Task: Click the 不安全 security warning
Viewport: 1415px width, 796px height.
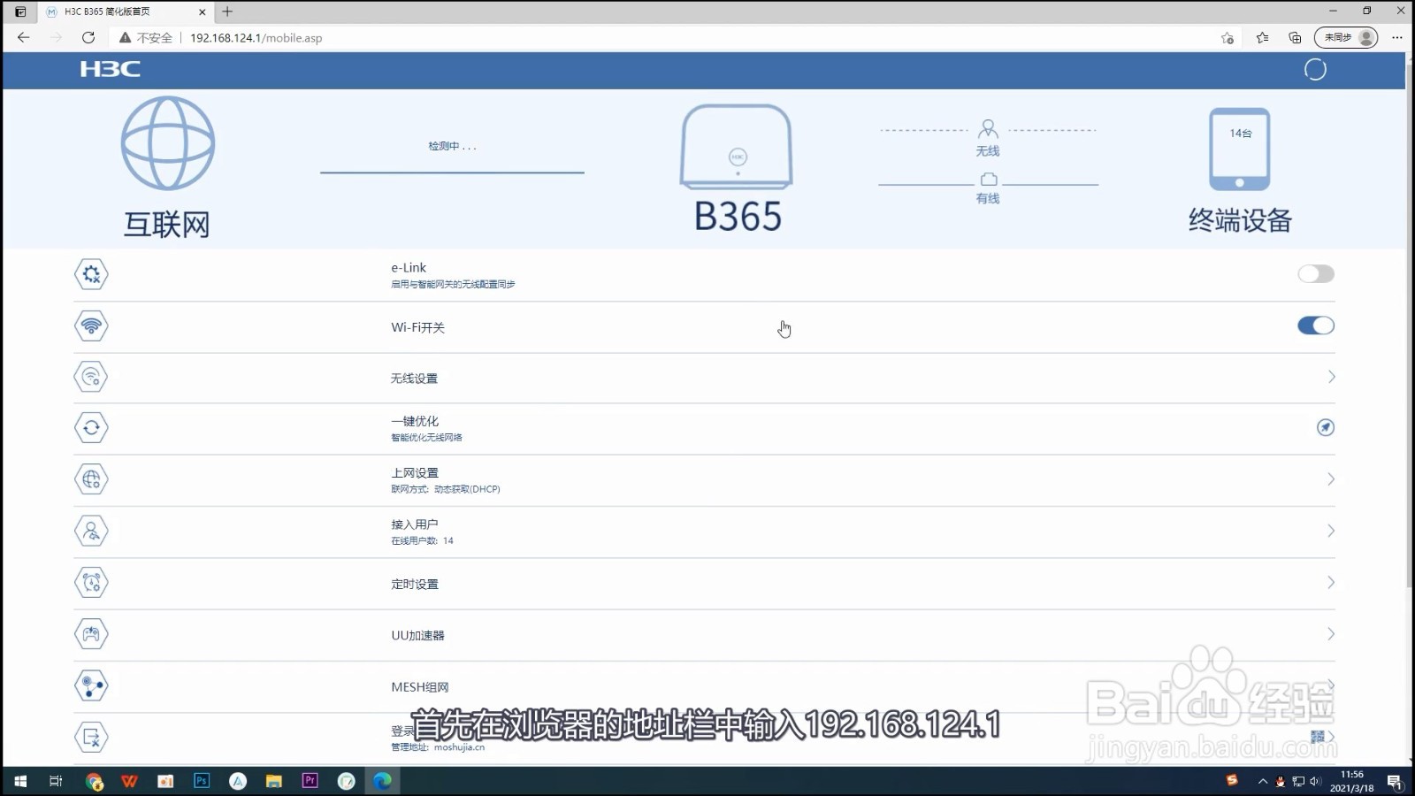Action: (x=146, y=38)
